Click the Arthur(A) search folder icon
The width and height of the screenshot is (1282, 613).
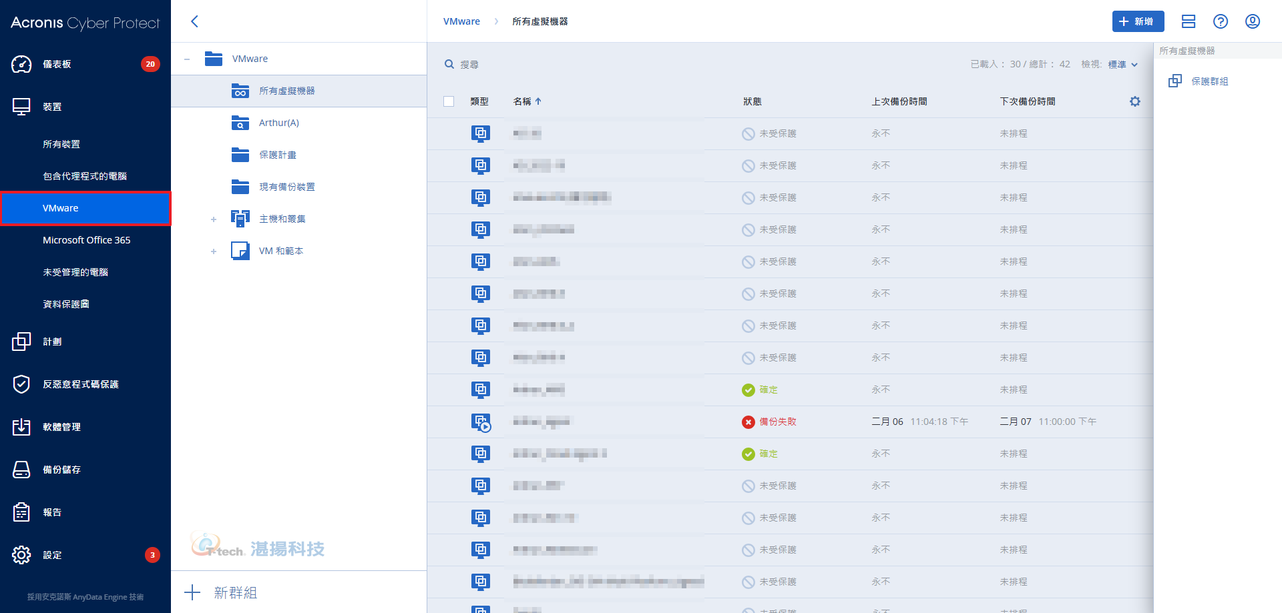click(240, 123)
